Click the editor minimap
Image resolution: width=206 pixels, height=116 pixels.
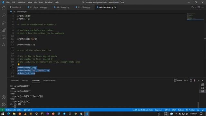[x=195, y=17]
